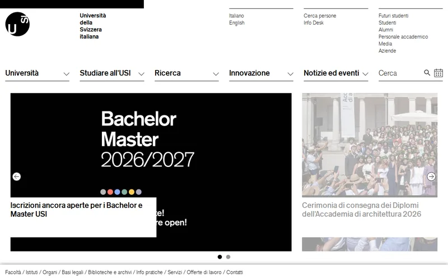Select the first carousel dot
This screenshot has height=280, width=448.
[220, 257]
